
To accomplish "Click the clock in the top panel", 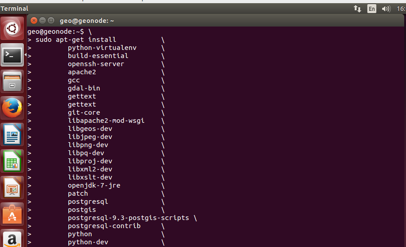I will point(401,9).
